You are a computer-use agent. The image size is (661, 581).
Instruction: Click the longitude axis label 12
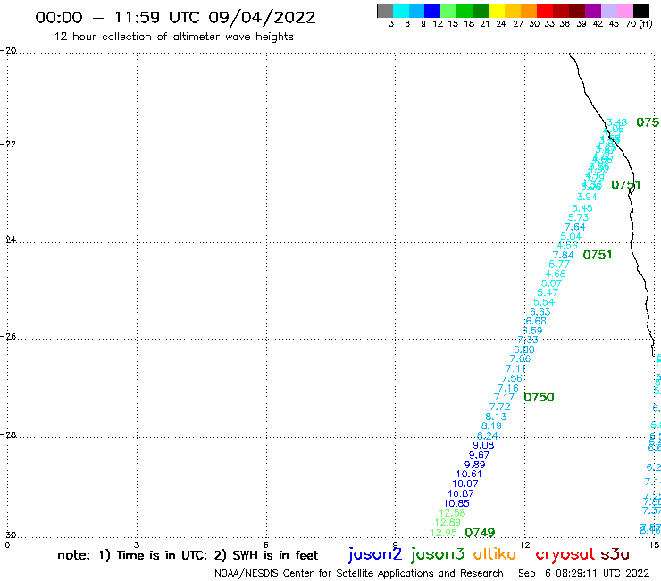(x=524, y=544)
